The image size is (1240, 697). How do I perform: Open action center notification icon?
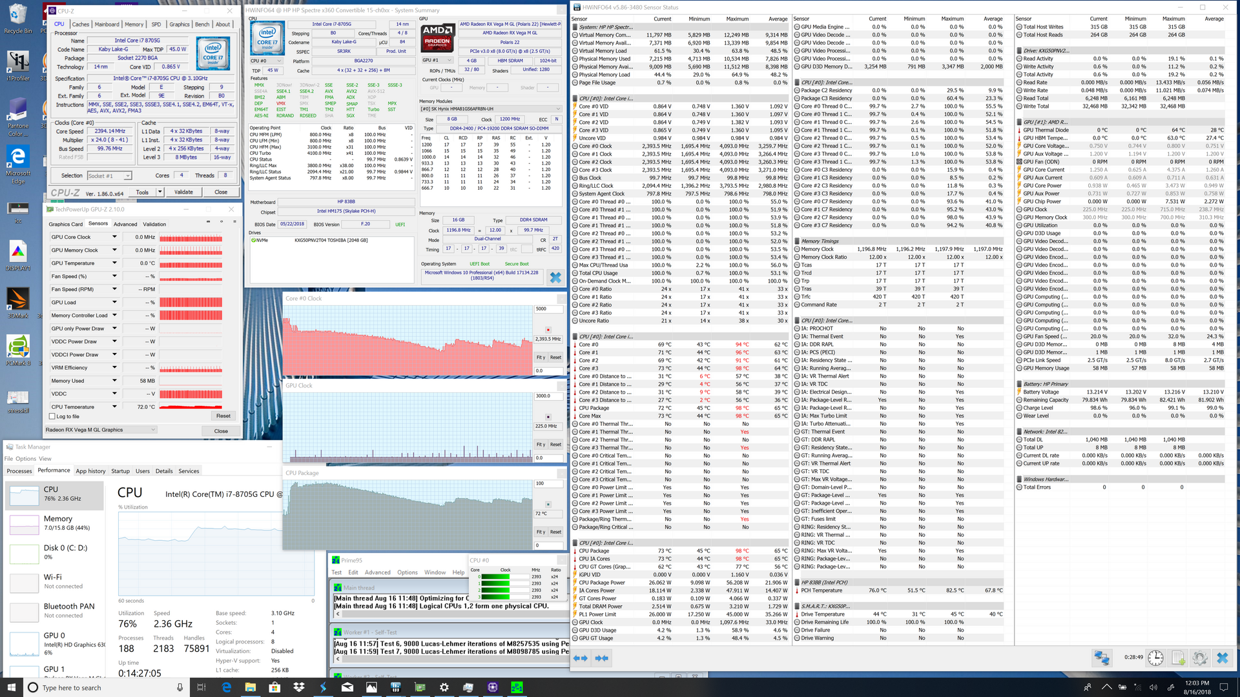coord(1223,687)
